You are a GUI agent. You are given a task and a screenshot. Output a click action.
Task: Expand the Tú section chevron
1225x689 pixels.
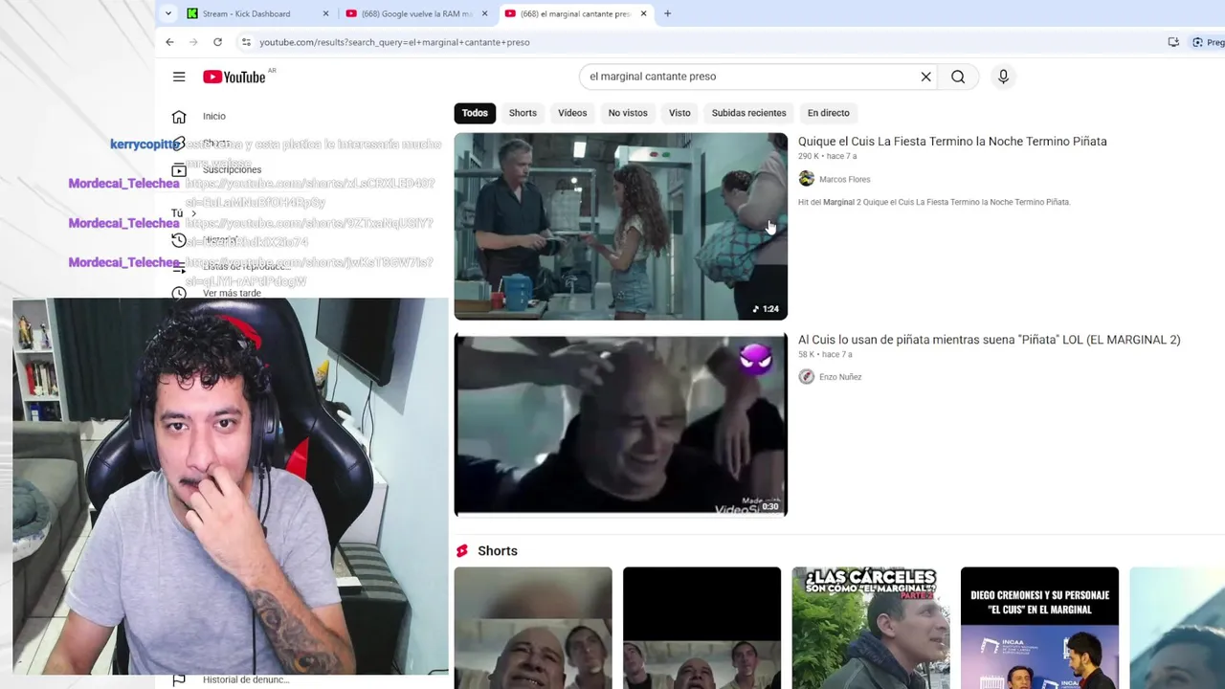click(193, 213)
